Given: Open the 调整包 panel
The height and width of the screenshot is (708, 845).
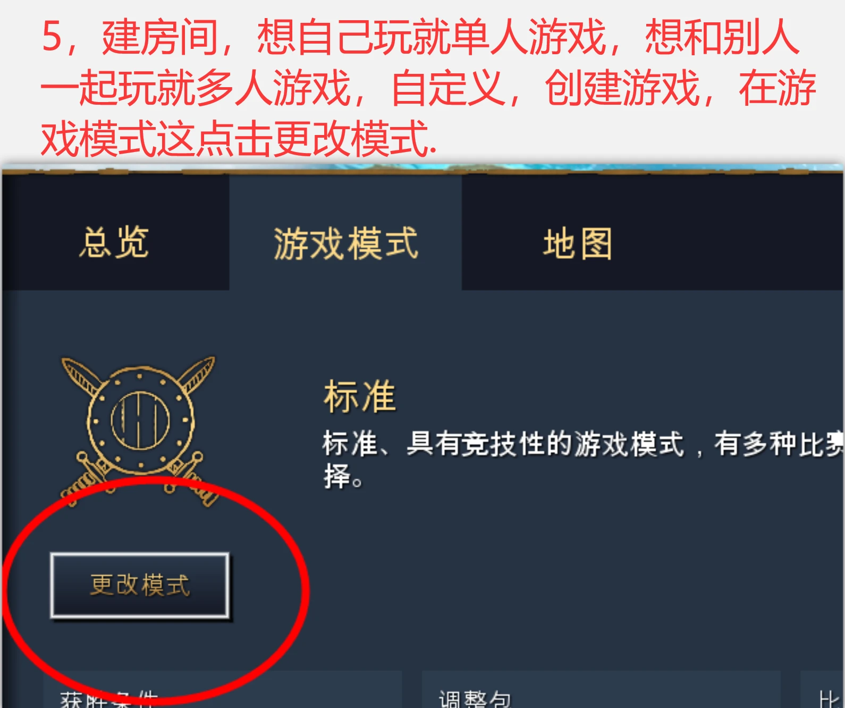Looking at the screenshot, I should pos(601,690).
